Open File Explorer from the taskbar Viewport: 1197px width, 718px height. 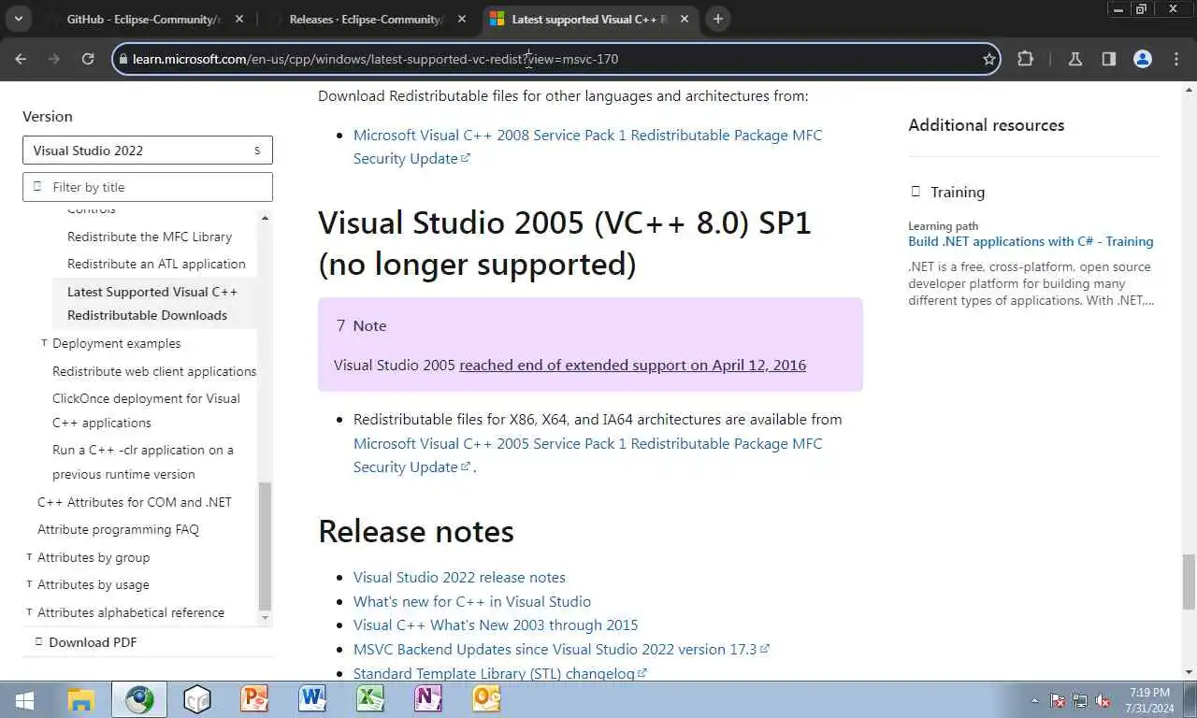[81, 699]
